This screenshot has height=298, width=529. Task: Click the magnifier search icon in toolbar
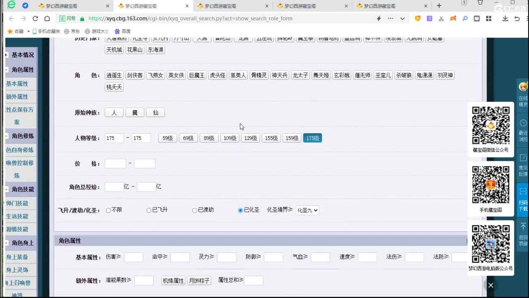pos(465,19)
